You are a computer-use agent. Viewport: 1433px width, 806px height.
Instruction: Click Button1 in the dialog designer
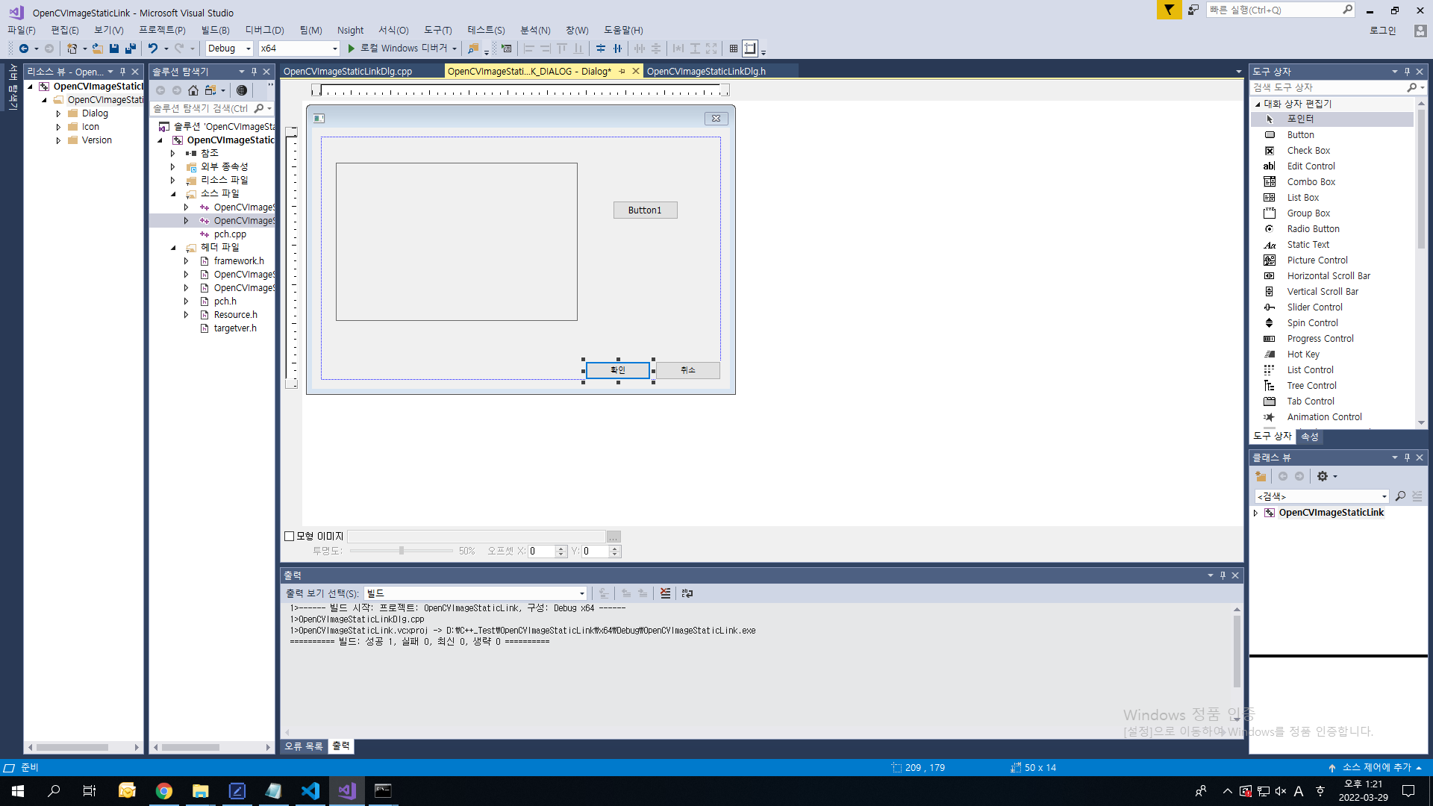645,210
